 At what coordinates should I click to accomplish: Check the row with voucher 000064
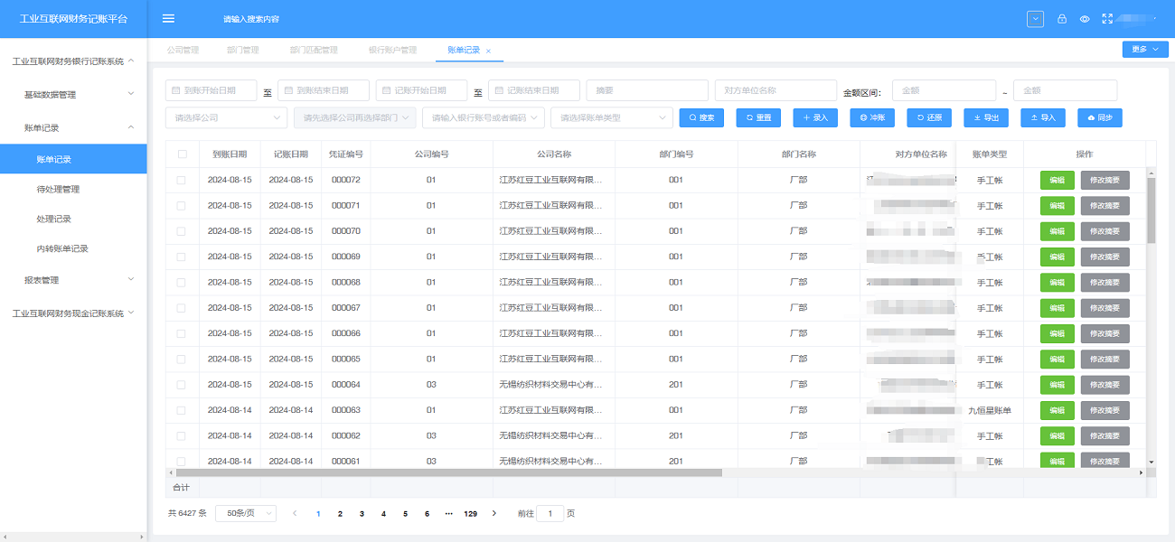(x=182, y=385)
